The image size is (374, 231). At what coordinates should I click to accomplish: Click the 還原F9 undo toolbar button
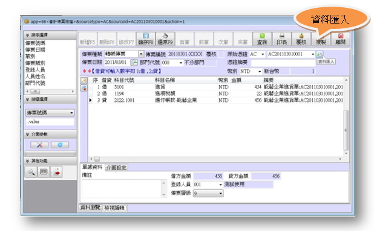(x=165, y=39)
